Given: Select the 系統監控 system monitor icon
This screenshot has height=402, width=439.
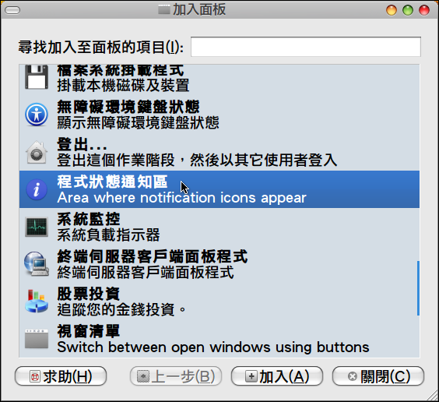Looking at the screenshot, I should pos(37,227).
